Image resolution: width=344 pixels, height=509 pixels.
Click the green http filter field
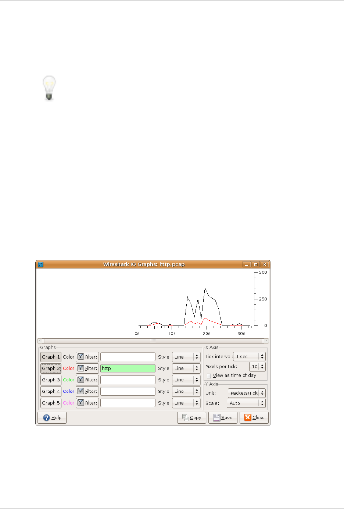[128, 368]
